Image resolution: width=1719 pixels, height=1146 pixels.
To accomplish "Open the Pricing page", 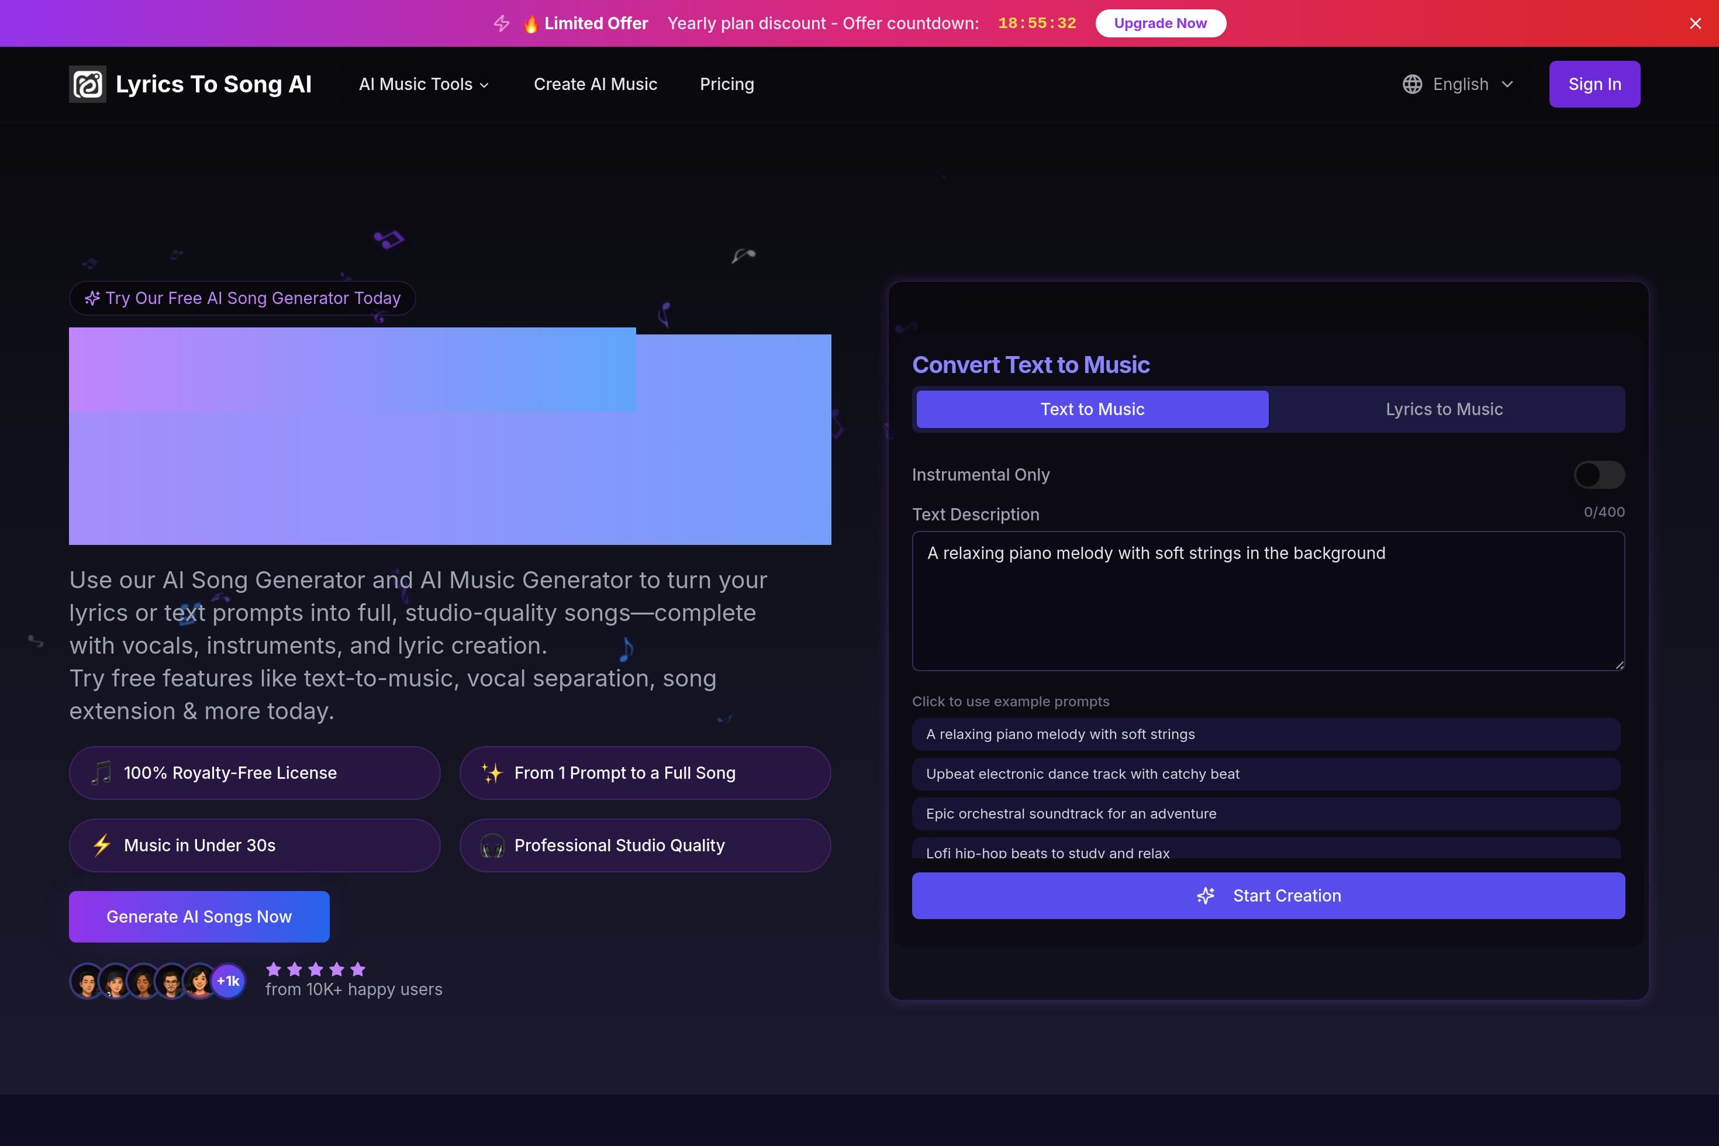I will pos(726,84).
